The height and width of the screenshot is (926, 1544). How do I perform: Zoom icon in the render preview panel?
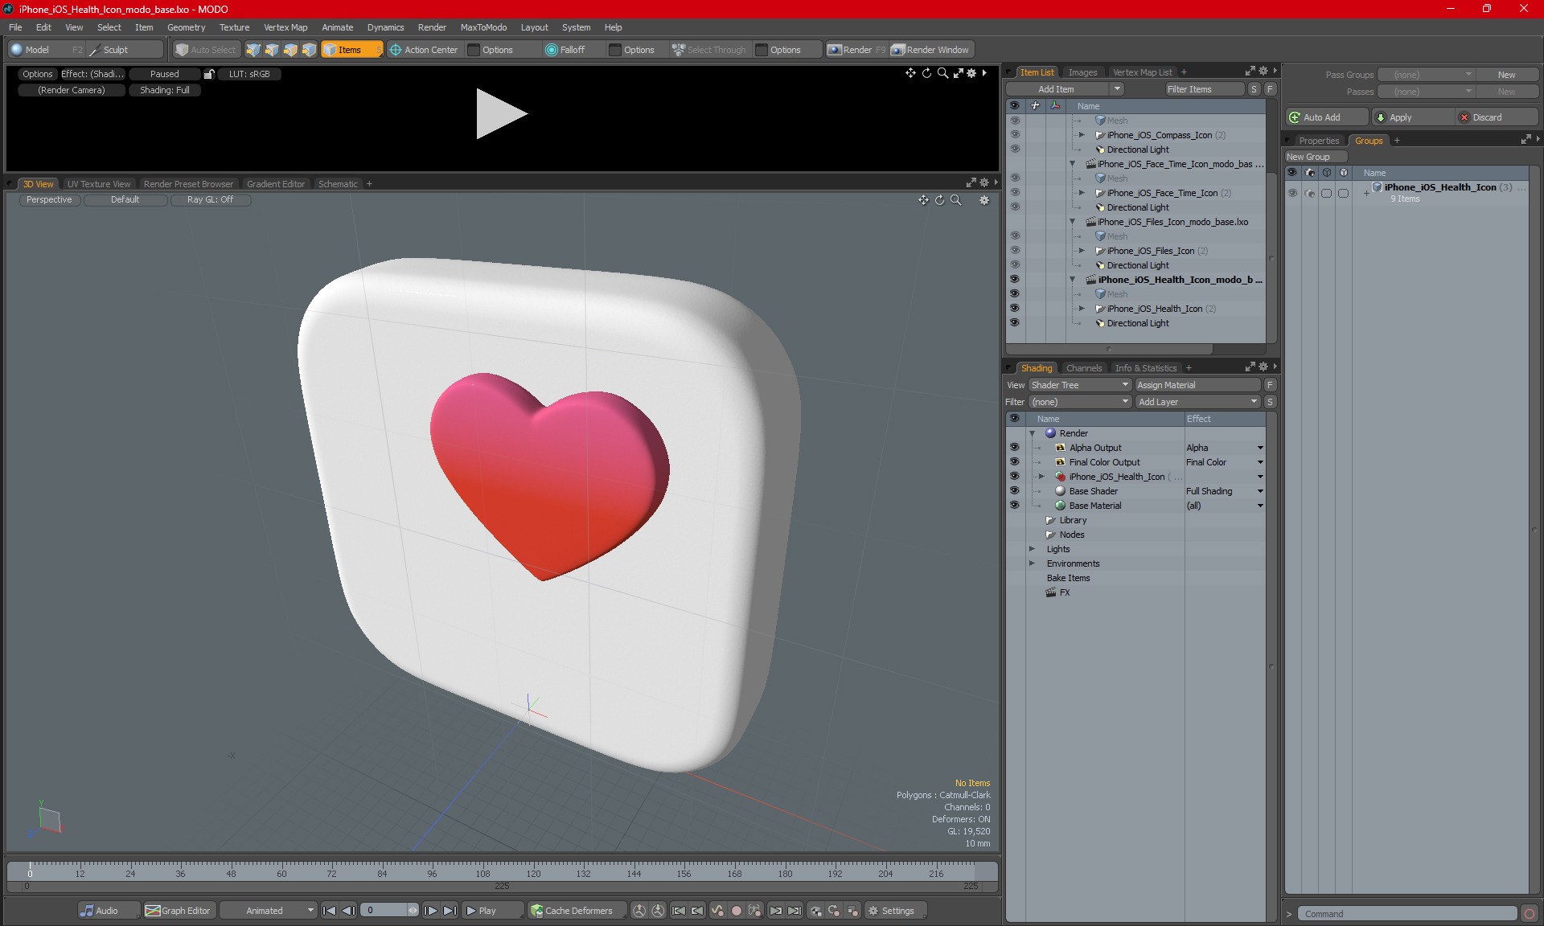942,73
